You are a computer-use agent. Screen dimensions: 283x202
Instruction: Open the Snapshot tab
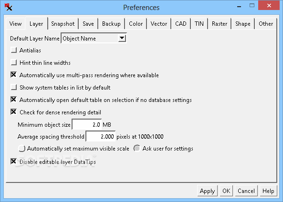63,24
